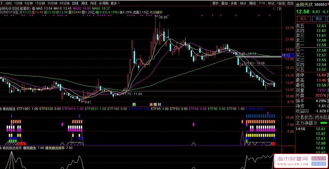Select the 30分钟 period tab
Viewport: 329px width, 169px height.
52,3
